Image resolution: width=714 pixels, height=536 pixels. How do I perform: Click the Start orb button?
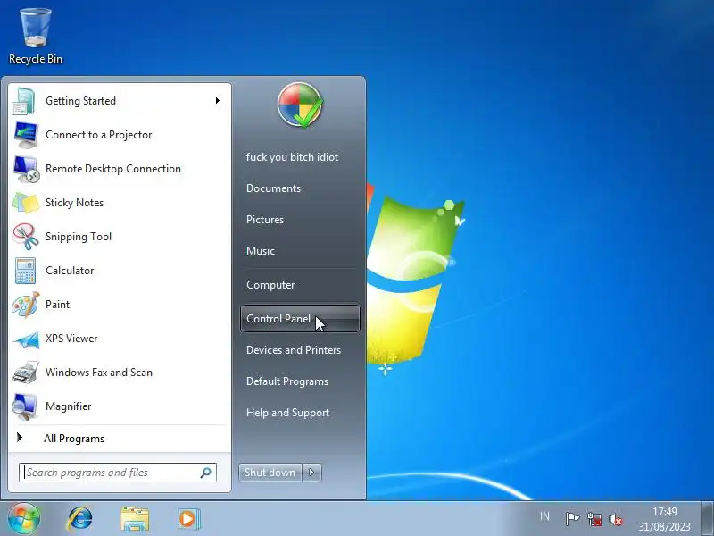click(x=24, y=519)
